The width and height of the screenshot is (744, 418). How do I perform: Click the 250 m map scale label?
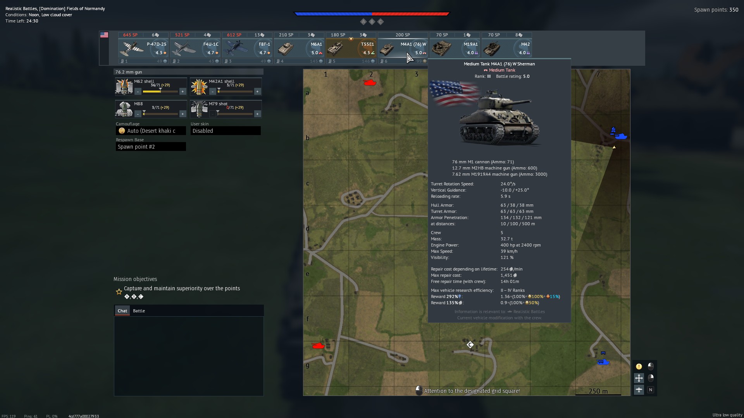coord(598,391)
